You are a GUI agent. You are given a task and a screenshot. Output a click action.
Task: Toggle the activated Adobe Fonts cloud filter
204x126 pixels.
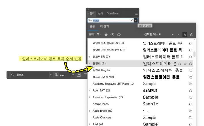[x=119, y=35]
